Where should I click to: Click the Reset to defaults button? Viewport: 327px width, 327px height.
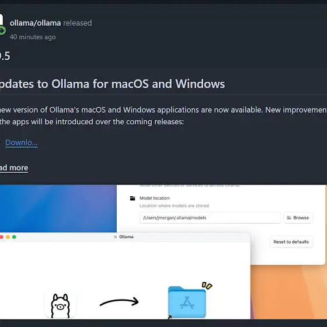click(291, 242)
